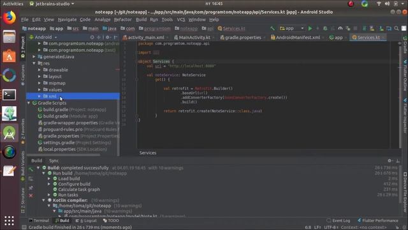Toggle the Z: Structure tool window

click(x=23, y=200)
